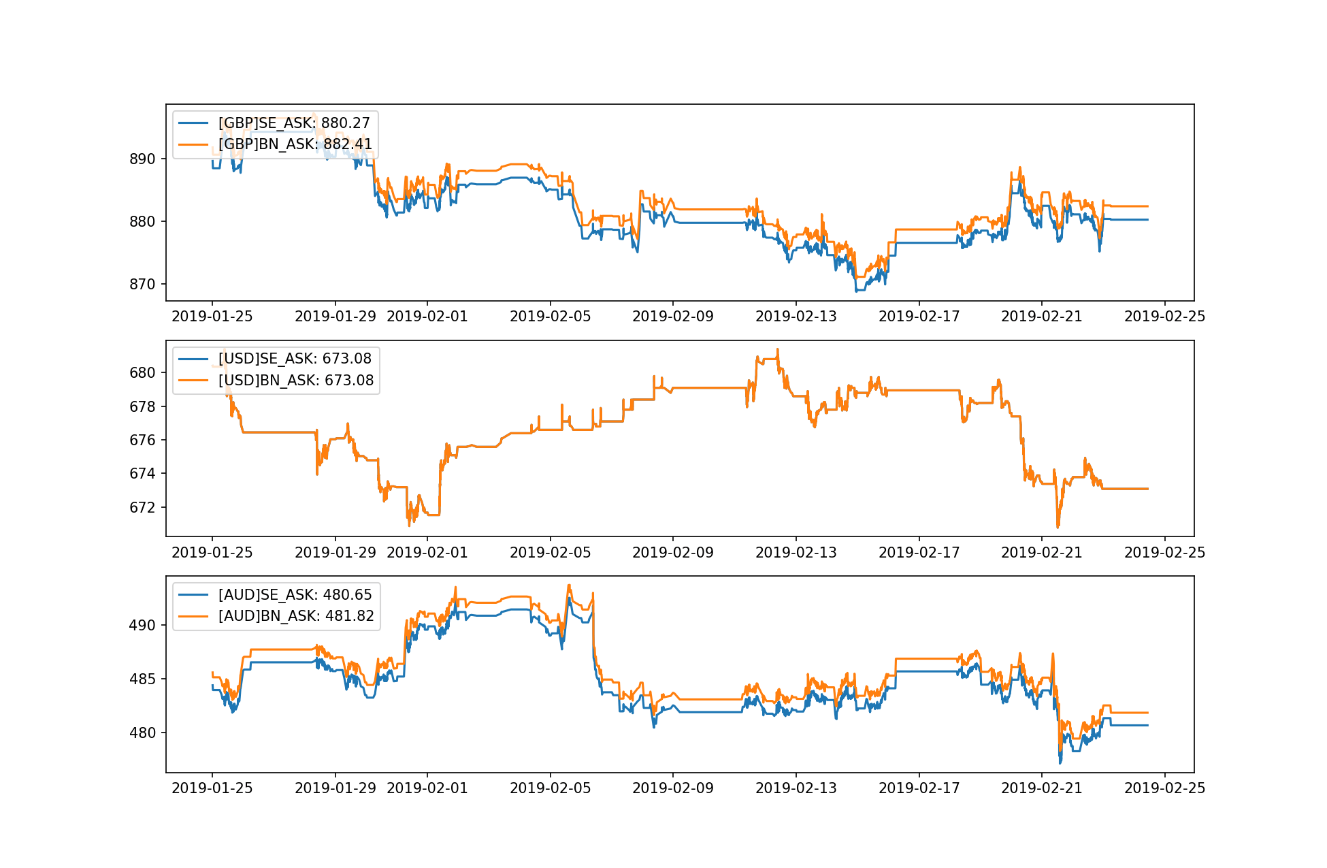Image resolution: width=1327 pixels, height=868 pixels.
Task: Click the 2019-02-05 date label under the GBP chart
Action: coord(550,317)
